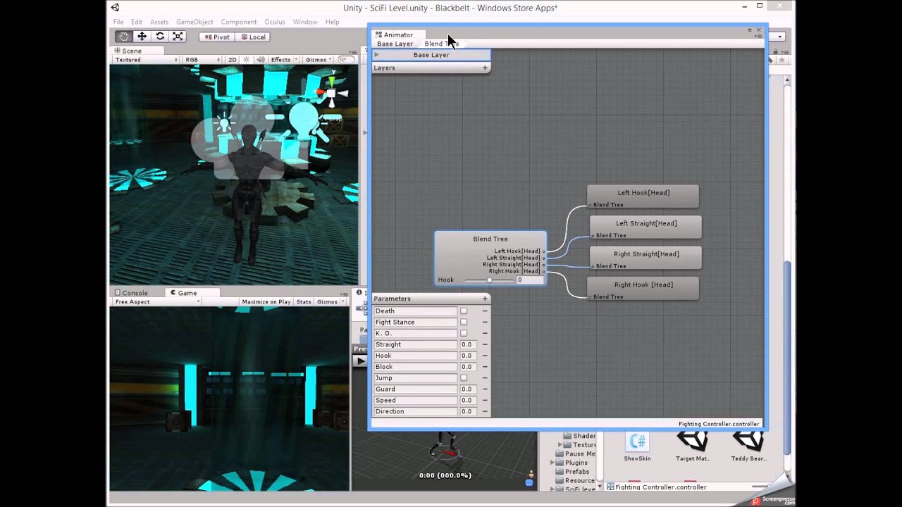This screenshot has height=507, width=902.
Task: Click the Local coordinate button
Action: pos(254,37)
